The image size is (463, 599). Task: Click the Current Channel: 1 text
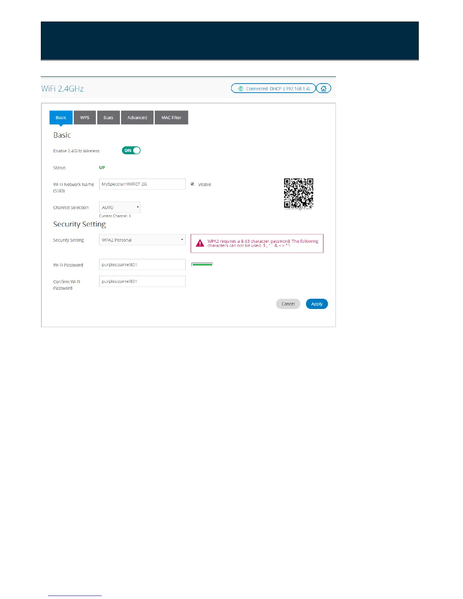tap(115, 216)
